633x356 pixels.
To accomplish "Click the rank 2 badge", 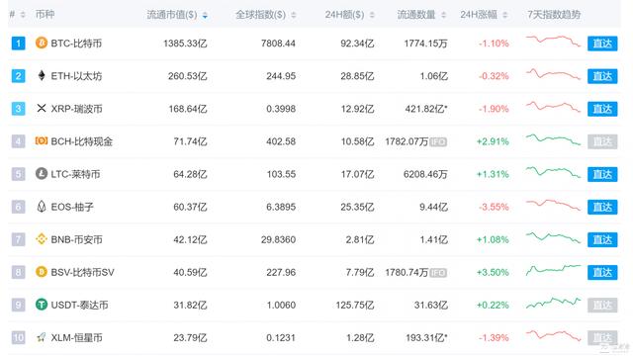I will [18, 76].
